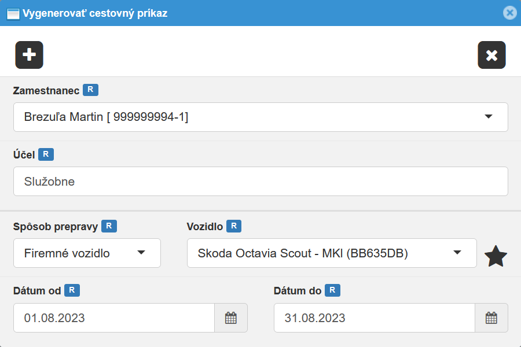Open the calendar picker for Dátum od
The image size is (521, 347).
[231, 318]
